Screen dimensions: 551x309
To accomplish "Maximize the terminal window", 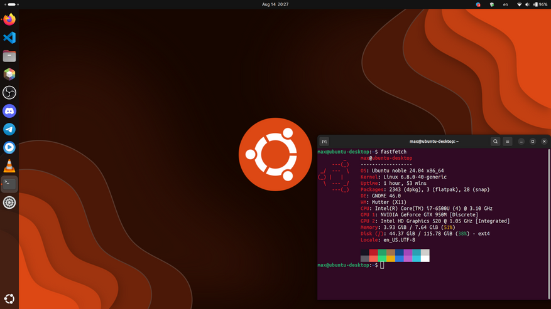I will point(533,142).
